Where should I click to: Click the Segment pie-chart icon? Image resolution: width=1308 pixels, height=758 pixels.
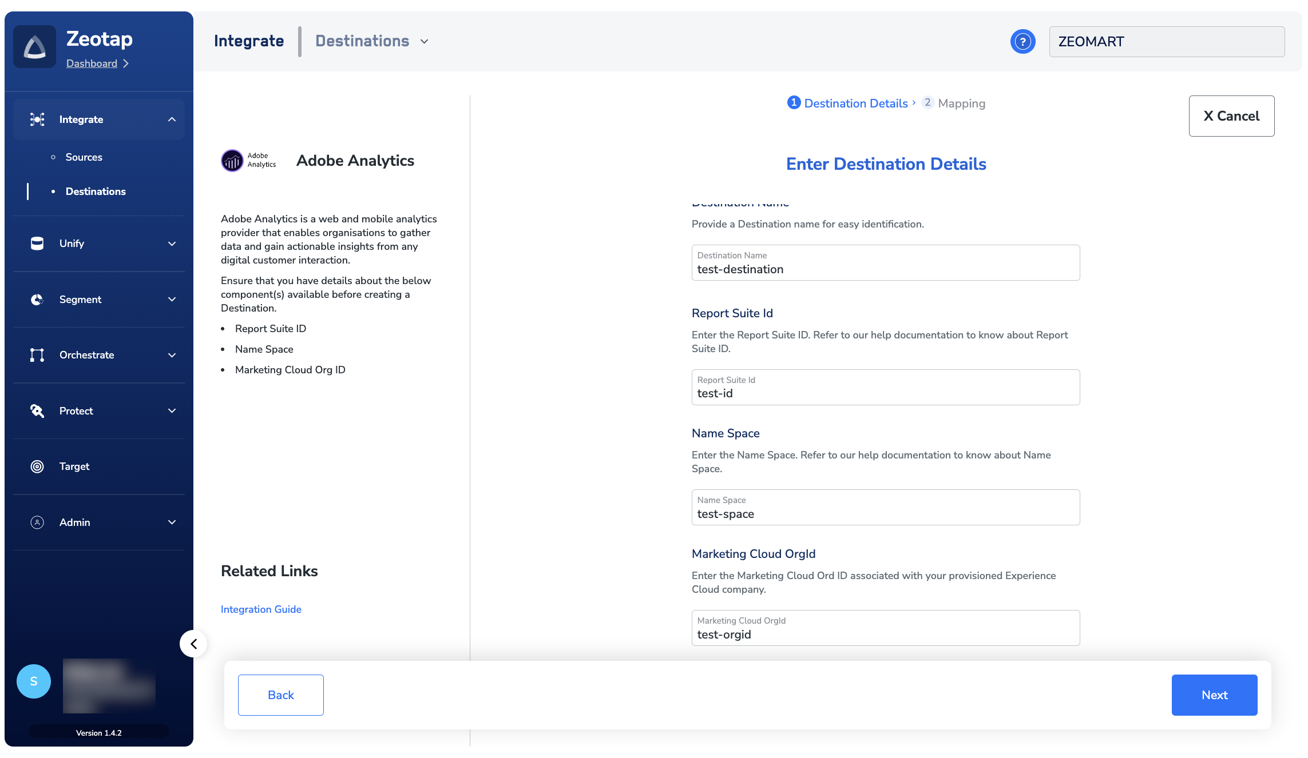37,299
